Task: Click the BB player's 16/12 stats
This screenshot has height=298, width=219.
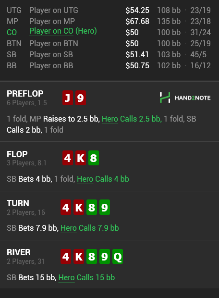Action: pyautogui.click(x=201, y=65)
